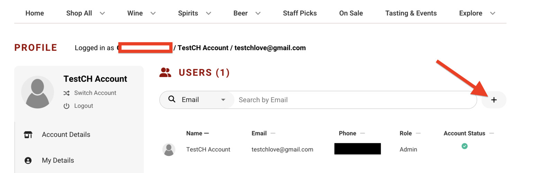This screenshot has width=554, height=173.
Task: Click the Account Details storefront icon
Action: [x=28, y=135]
